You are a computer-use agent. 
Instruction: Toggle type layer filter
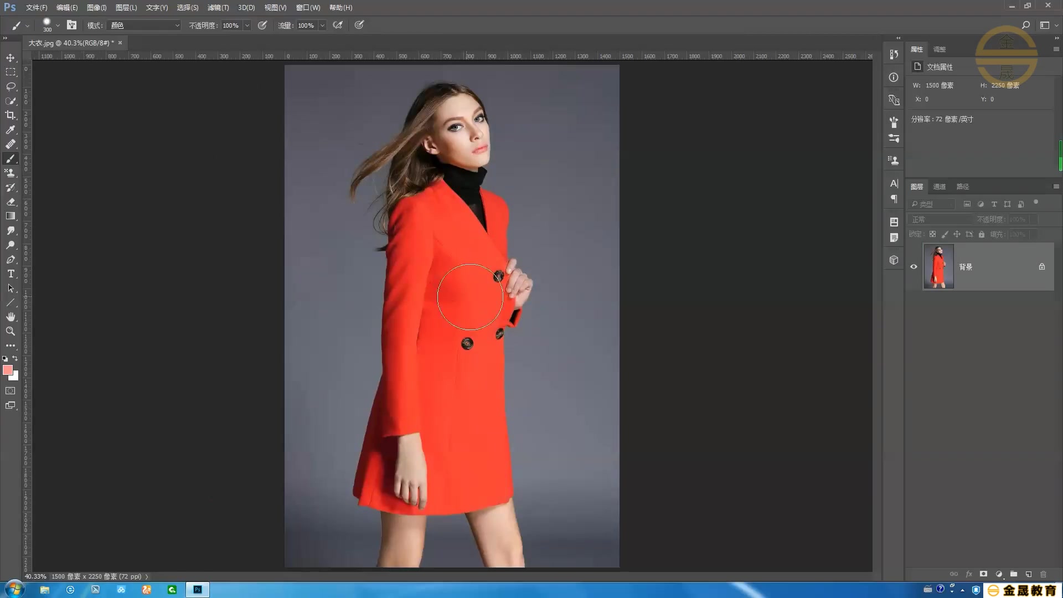994,204
